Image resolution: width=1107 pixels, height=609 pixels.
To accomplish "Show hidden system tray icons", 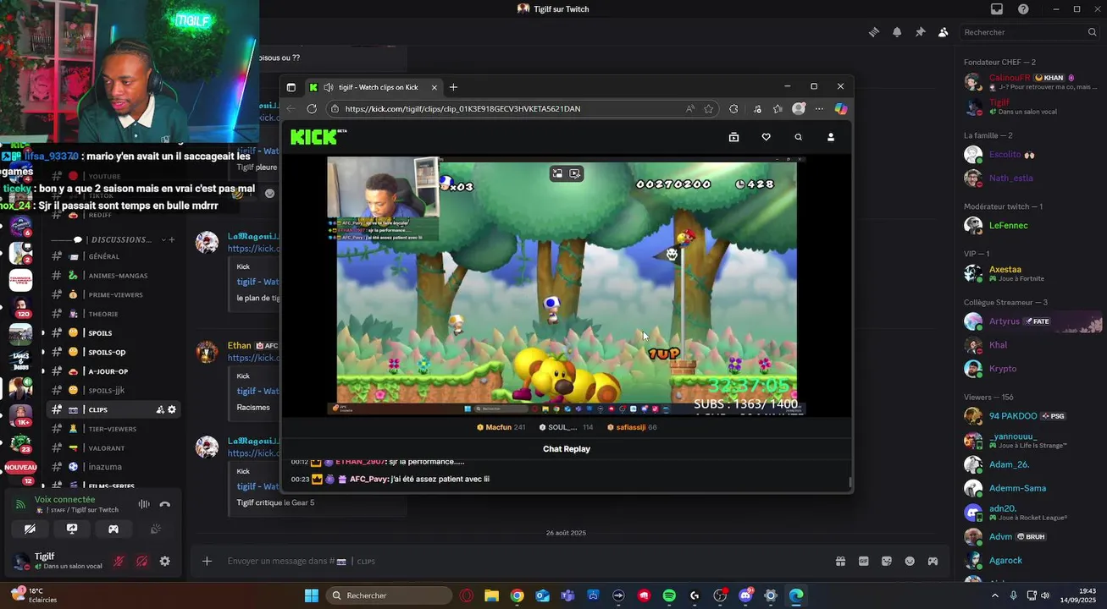I will coord(995,595).
